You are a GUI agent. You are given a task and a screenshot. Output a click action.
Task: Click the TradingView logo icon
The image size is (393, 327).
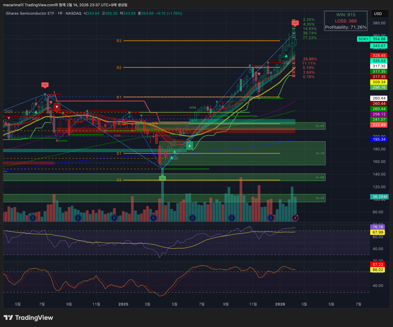[8, 317]
